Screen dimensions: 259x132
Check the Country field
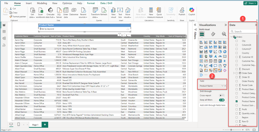(237, 53)
